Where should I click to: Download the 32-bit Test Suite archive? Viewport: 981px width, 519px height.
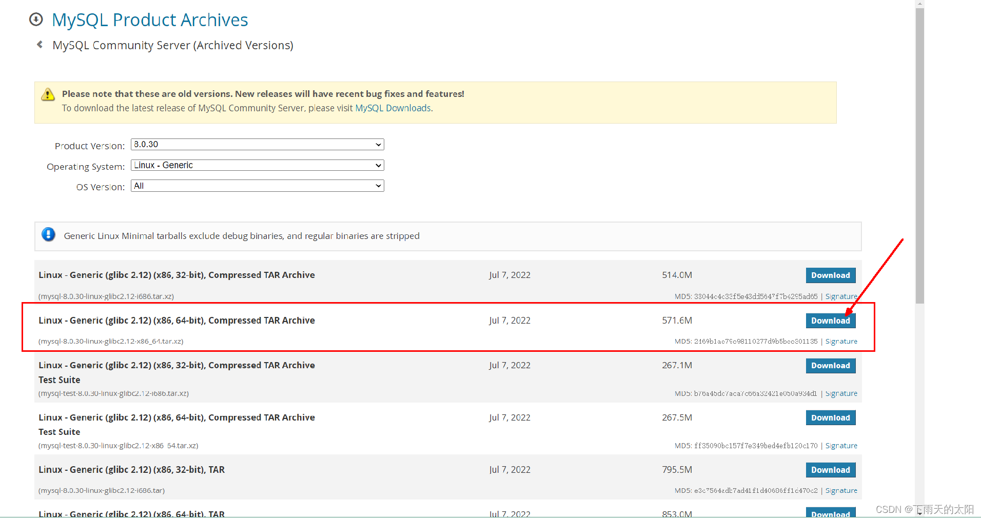[x=830, y=365]
